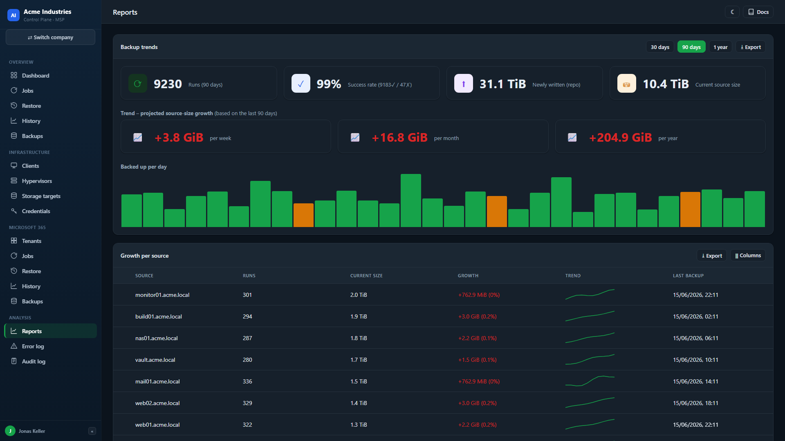
Task: Click the per year trend chart icon
Action: 572,138
